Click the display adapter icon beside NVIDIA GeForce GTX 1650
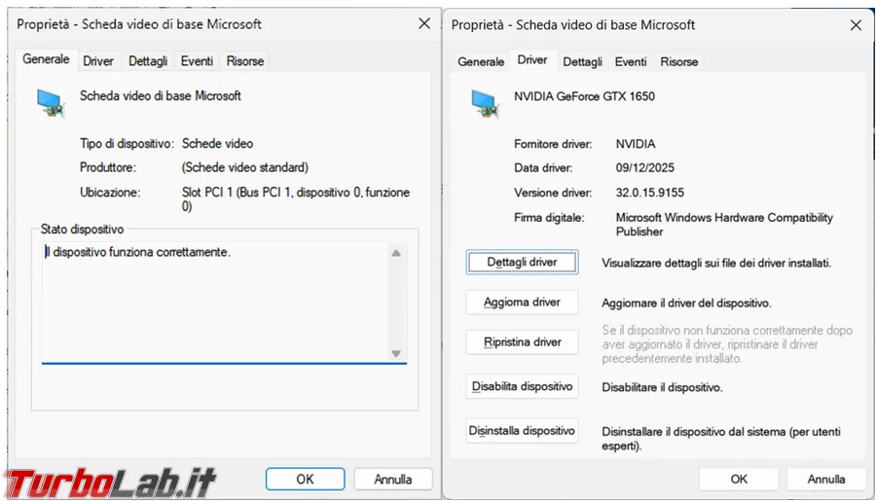Screen dimensions: 876x501 [x=485, y=104]
